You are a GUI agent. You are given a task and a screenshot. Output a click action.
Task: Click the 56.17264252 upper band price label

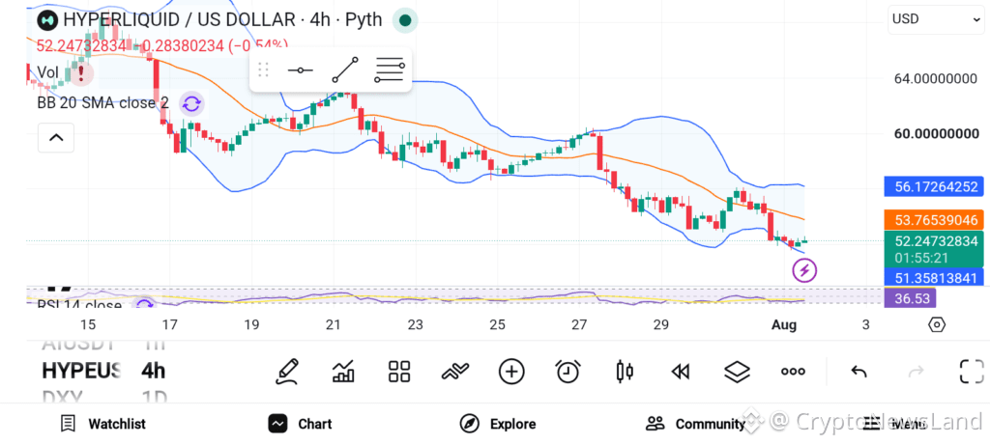coord(934,186)
